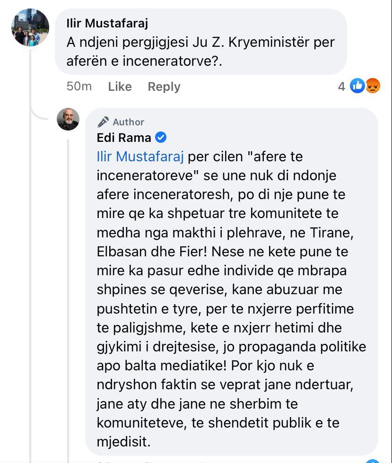Open Edi Rama's profile picture
The width and height of the screenshot is (392, 463).
point(68,119)
